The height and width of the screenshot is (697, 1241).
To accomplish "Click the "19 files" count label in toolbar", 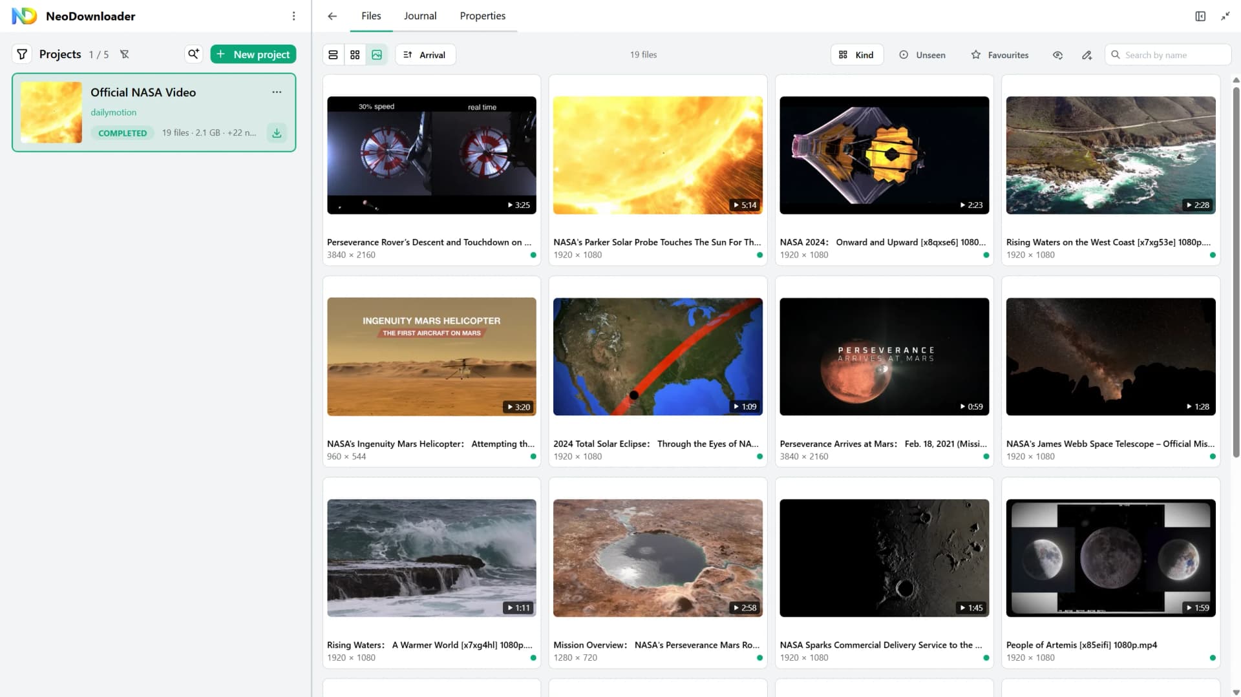I will click(643, 55).
